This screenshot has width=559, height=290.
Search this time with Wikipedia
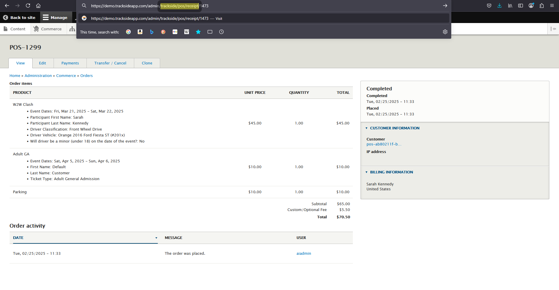[x=187, y=32]
